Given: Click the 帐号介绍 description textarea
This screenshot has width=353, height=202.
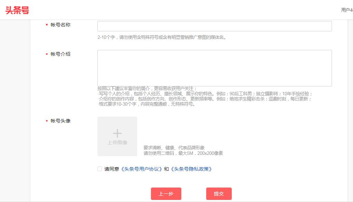Looking at the screenshot, I should click(214, 67).
